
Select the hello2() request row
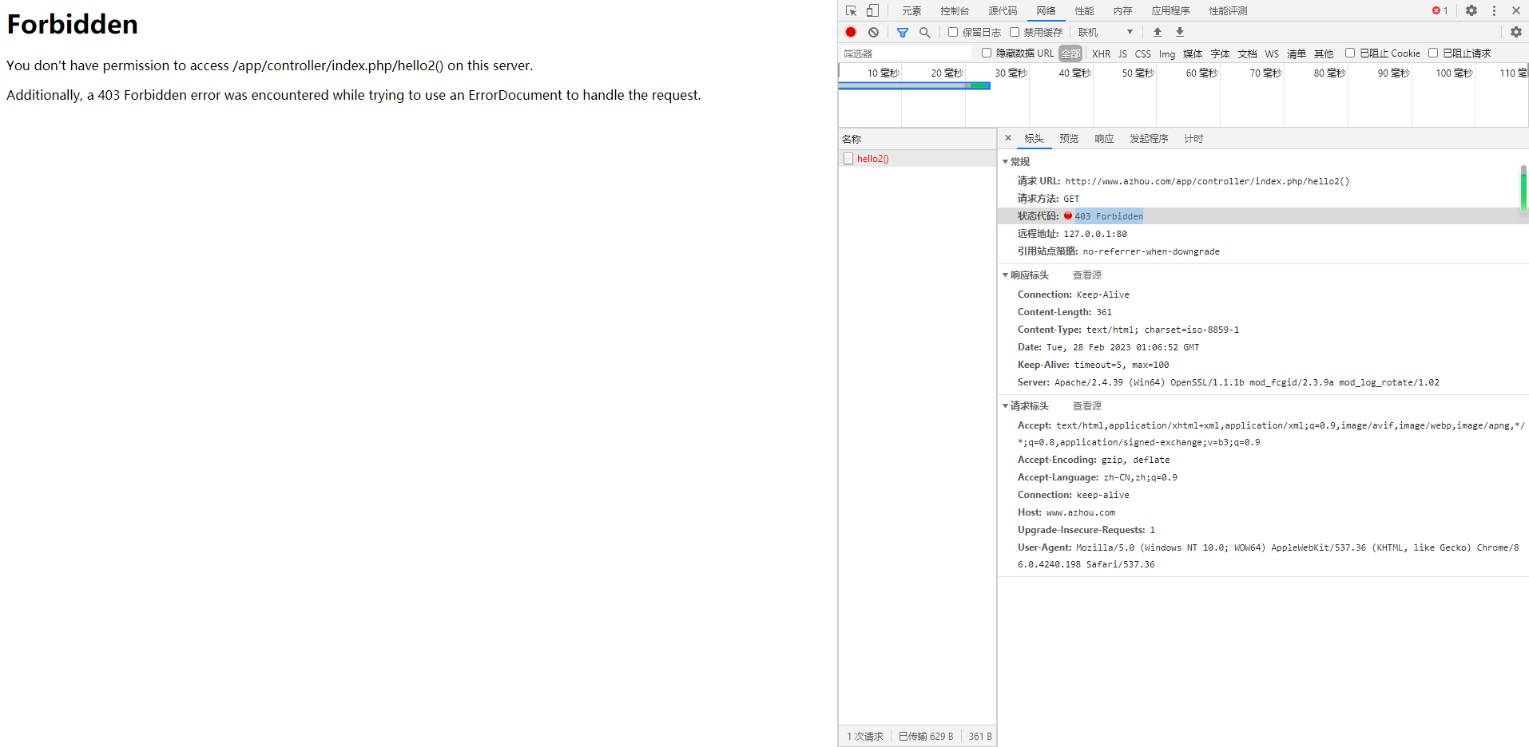[917, 159]
